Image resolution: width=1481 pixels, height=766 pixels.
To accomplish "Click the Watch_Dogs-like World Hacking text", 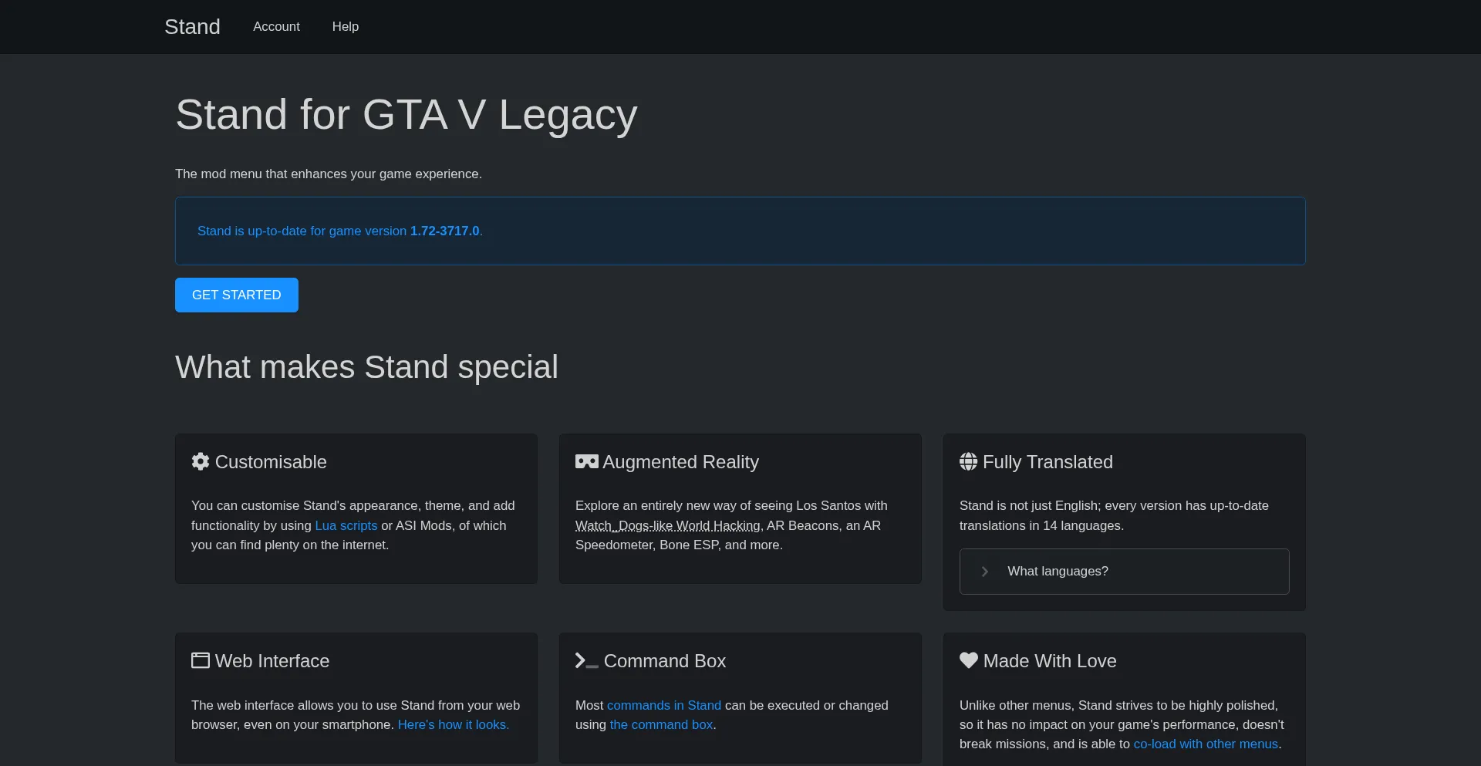I will tap(667, 525).
